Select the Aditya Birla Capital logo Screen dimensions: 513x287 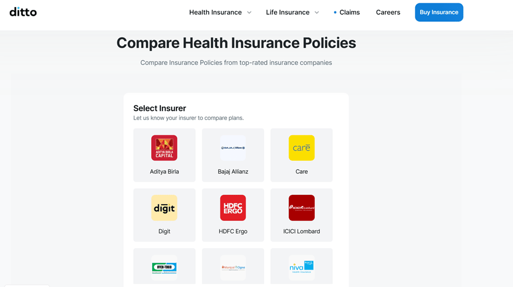(x=164, y=148)
